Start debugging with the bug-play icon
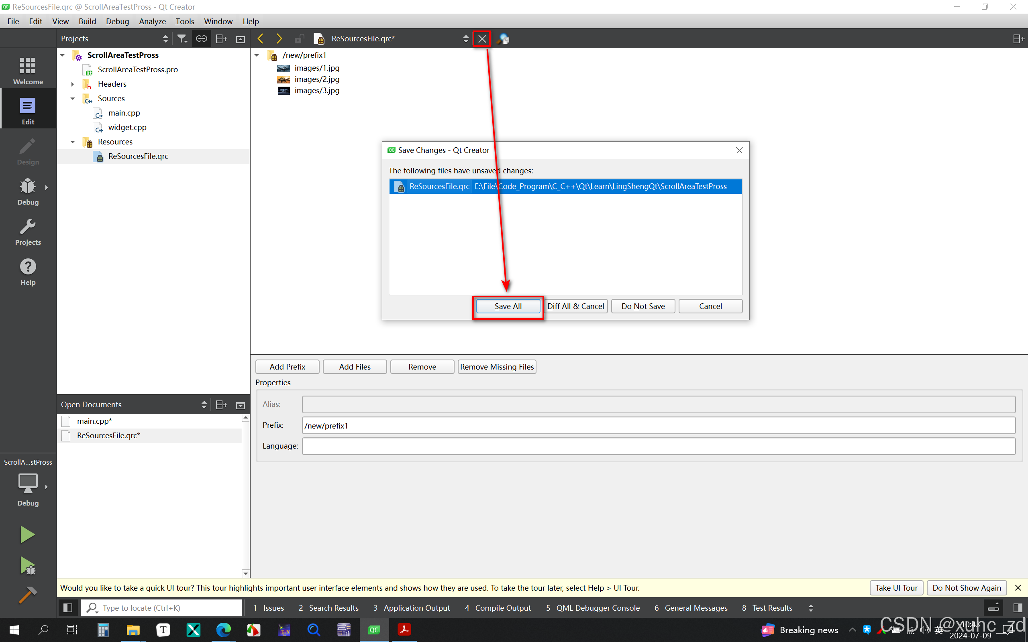Image resolution: width=1028 pixels, height=642 pixels. click(28, 566)
